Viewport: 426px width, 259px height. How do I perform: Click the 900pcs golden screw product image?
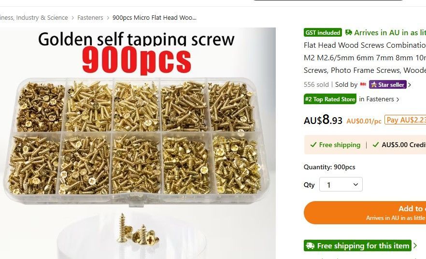pos(138,143)
